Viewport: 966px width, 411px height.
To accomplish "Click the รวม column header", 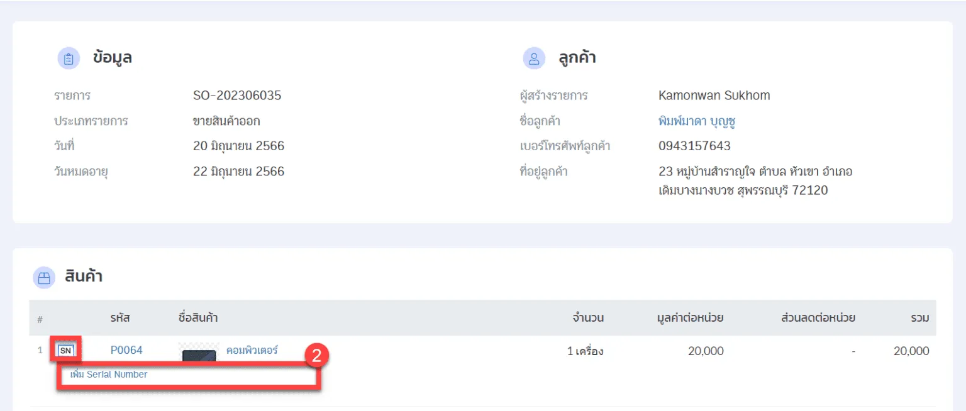I will click(919, 318).
